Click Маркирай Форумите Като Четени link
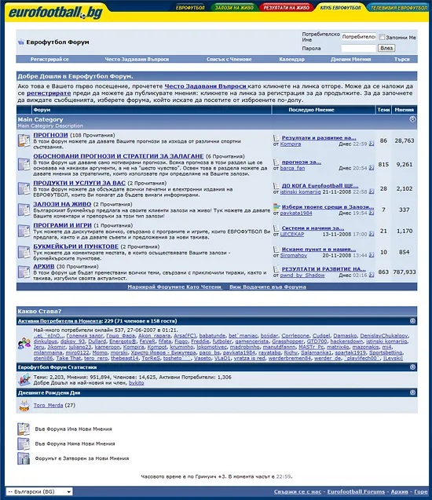 pyautogui.click(x=174, y=286)
